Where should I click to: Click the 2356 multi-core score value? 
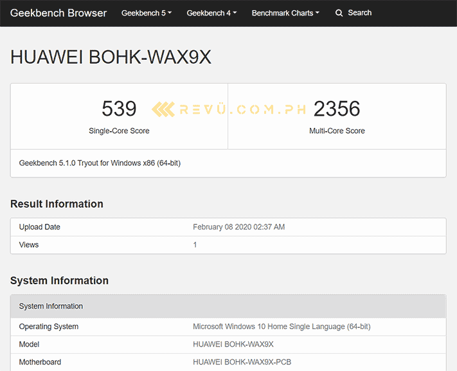click(337, 109)
